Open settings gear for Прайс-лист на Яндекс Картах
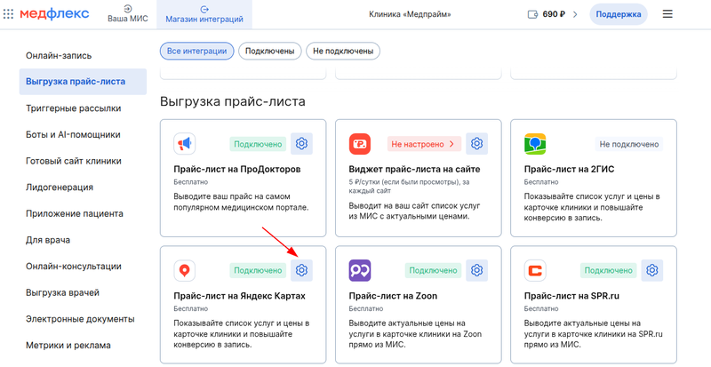The width and height of the screenshot is (711, 367). 301,270
